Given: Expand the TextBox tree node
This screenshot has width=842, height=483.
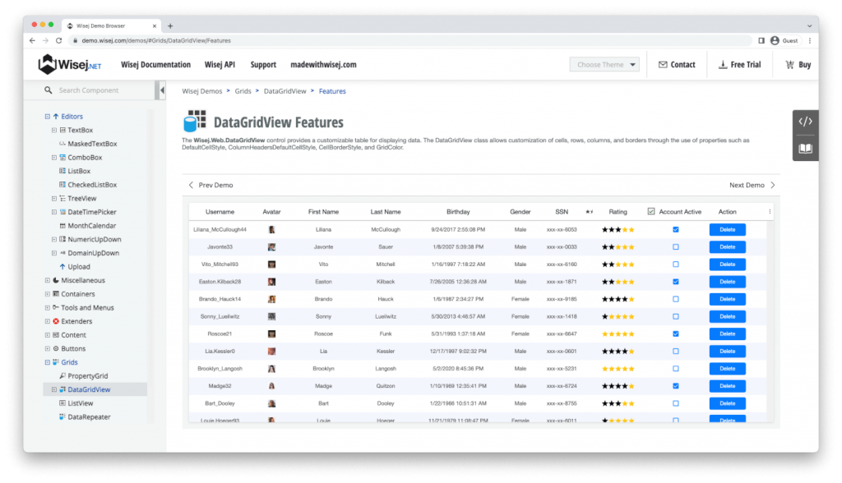Looking at the screenshot, I should point(53,131).
